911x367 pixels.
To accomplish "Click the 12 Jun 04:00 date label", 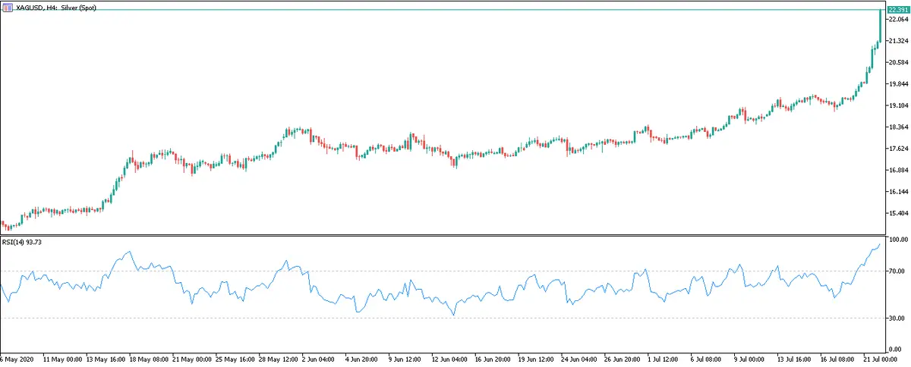I will 451,358.
